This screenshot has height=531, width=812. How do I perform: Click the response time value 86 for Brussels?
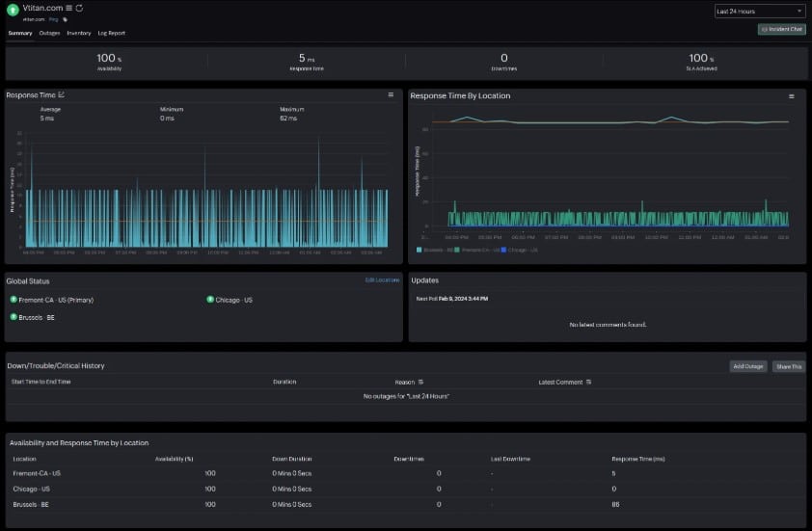click(615, 505)
